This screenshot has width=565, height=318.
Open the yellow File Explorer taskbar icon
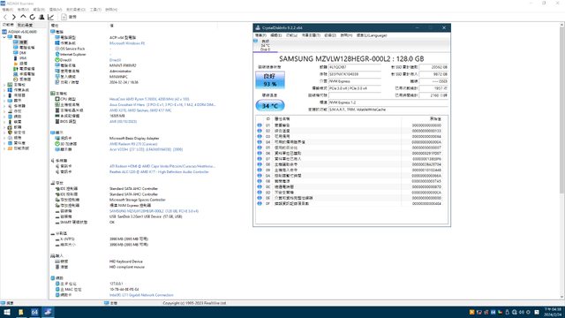tap(20, 312)
